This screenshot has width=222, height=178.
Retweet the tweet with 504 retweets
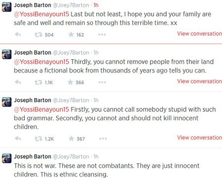(38, 35)
